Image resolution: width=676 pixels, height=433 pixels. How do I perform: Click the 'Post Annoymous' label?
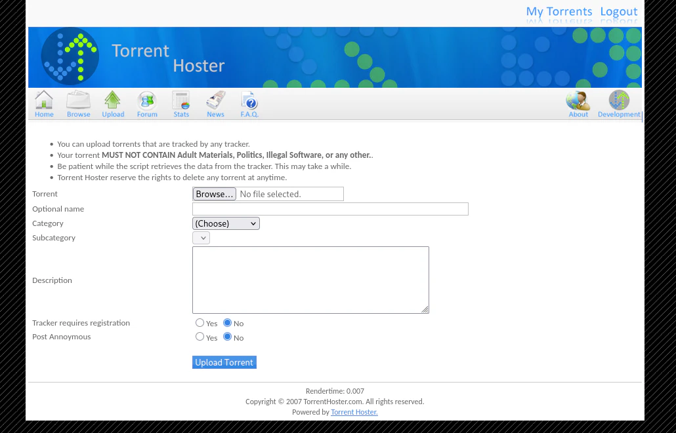pos(62,337)
